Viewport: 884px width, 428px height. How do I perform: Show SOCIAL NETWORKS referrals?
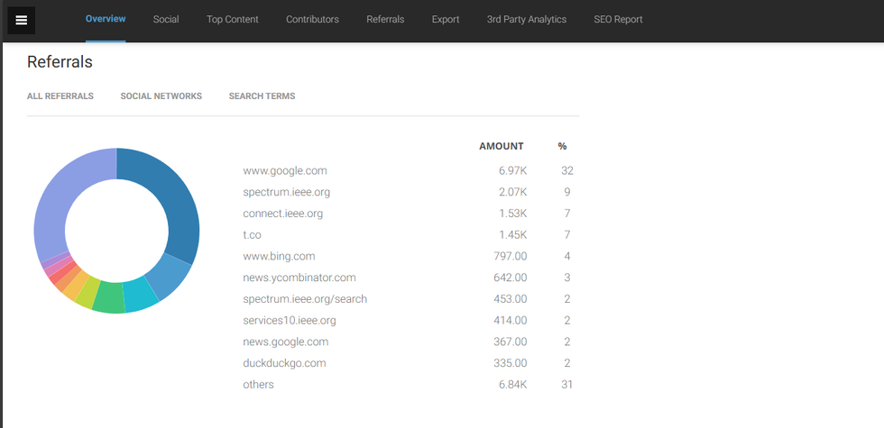tap(161, 96)
